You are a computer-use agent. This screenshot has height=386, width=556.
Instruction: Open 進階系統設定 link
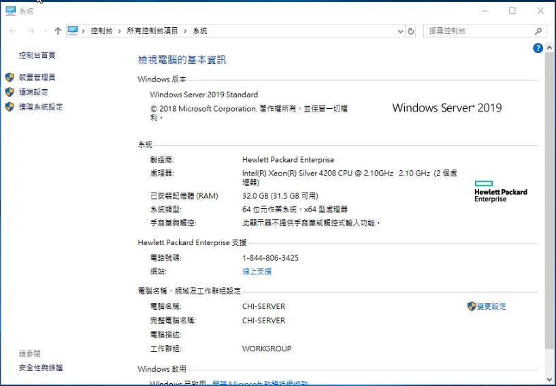click(41, 107)
